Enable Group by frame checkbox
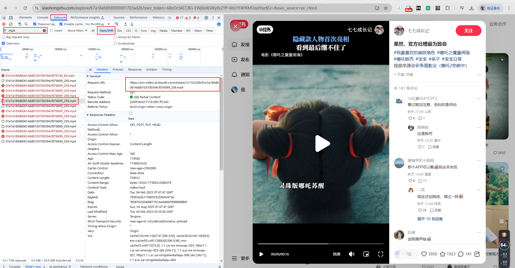515x268 pixels. [x=115, y=37]
